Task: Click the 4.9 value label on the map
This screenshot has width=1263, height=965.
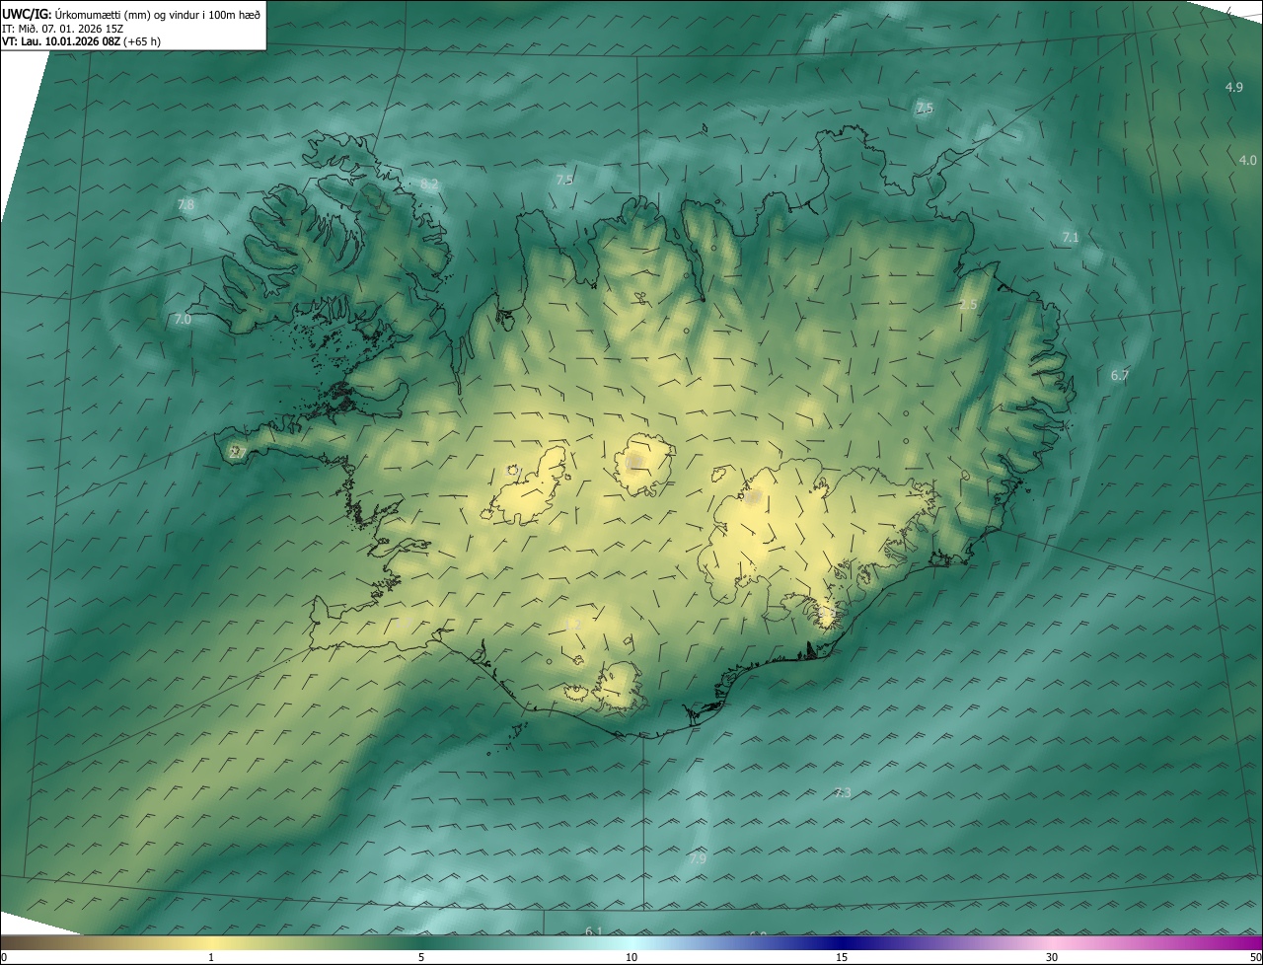Action: [x=1233, y=88]
